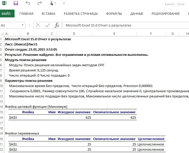Click 'Окончательное значение' header in objective table
The width and height of the screenshot is (189, 153).
[114, 112]
